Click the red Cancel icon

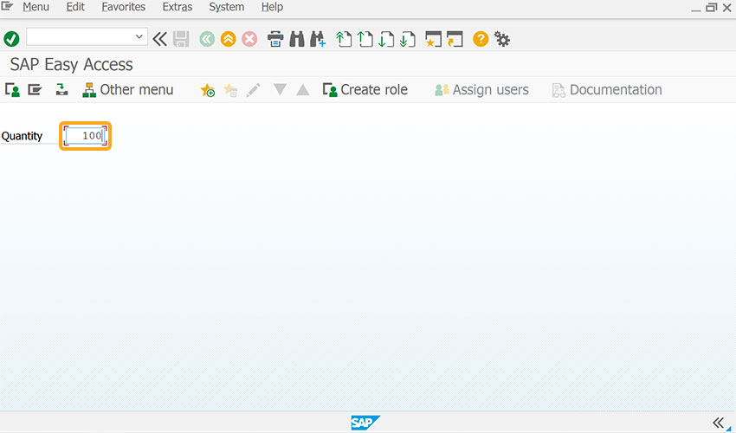click(x=249, y=39)
